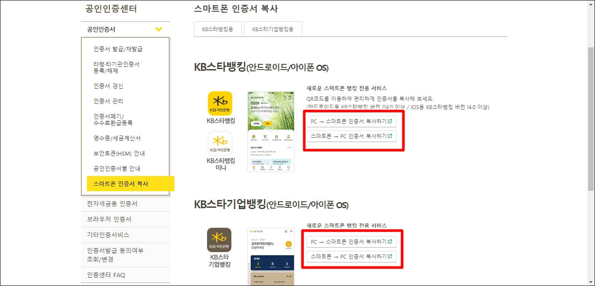This screenshot has width=595, height=286.
Task: Open 공인인증서별 안내 menu item
Action: tap(117, 169)
